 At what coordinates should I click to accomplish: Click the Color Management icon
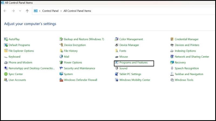[117, 39]
